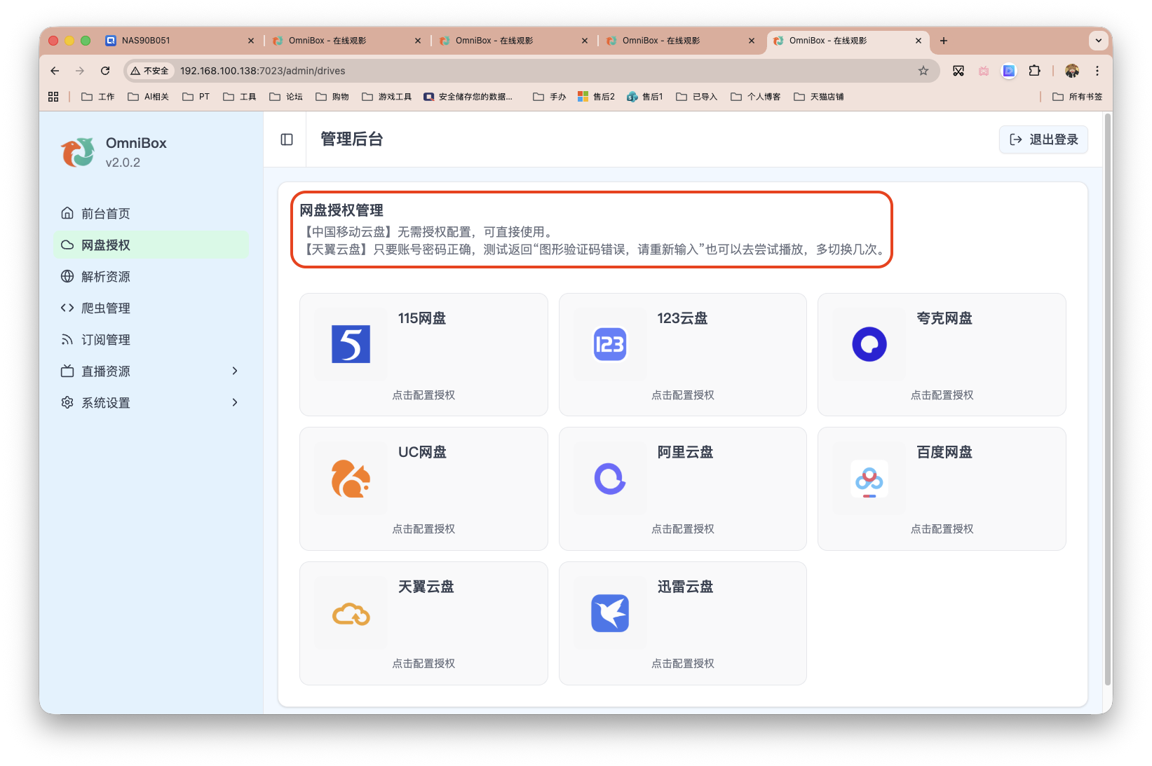The image size is (1152, 766).
Task: Switch to the NAS90B051 tab
Action: point(175,41)
